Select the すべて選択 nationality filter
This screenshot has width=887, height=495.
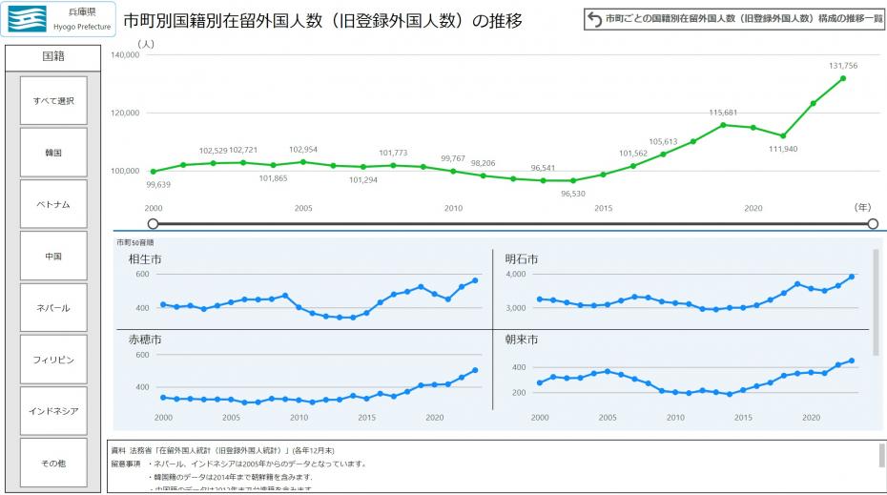[53, 101]
